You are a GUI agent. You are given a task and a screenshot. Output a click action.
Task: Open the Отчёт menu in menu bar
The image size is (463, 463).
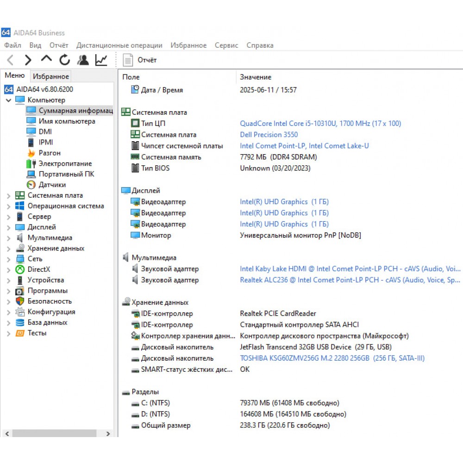(59, 45)
